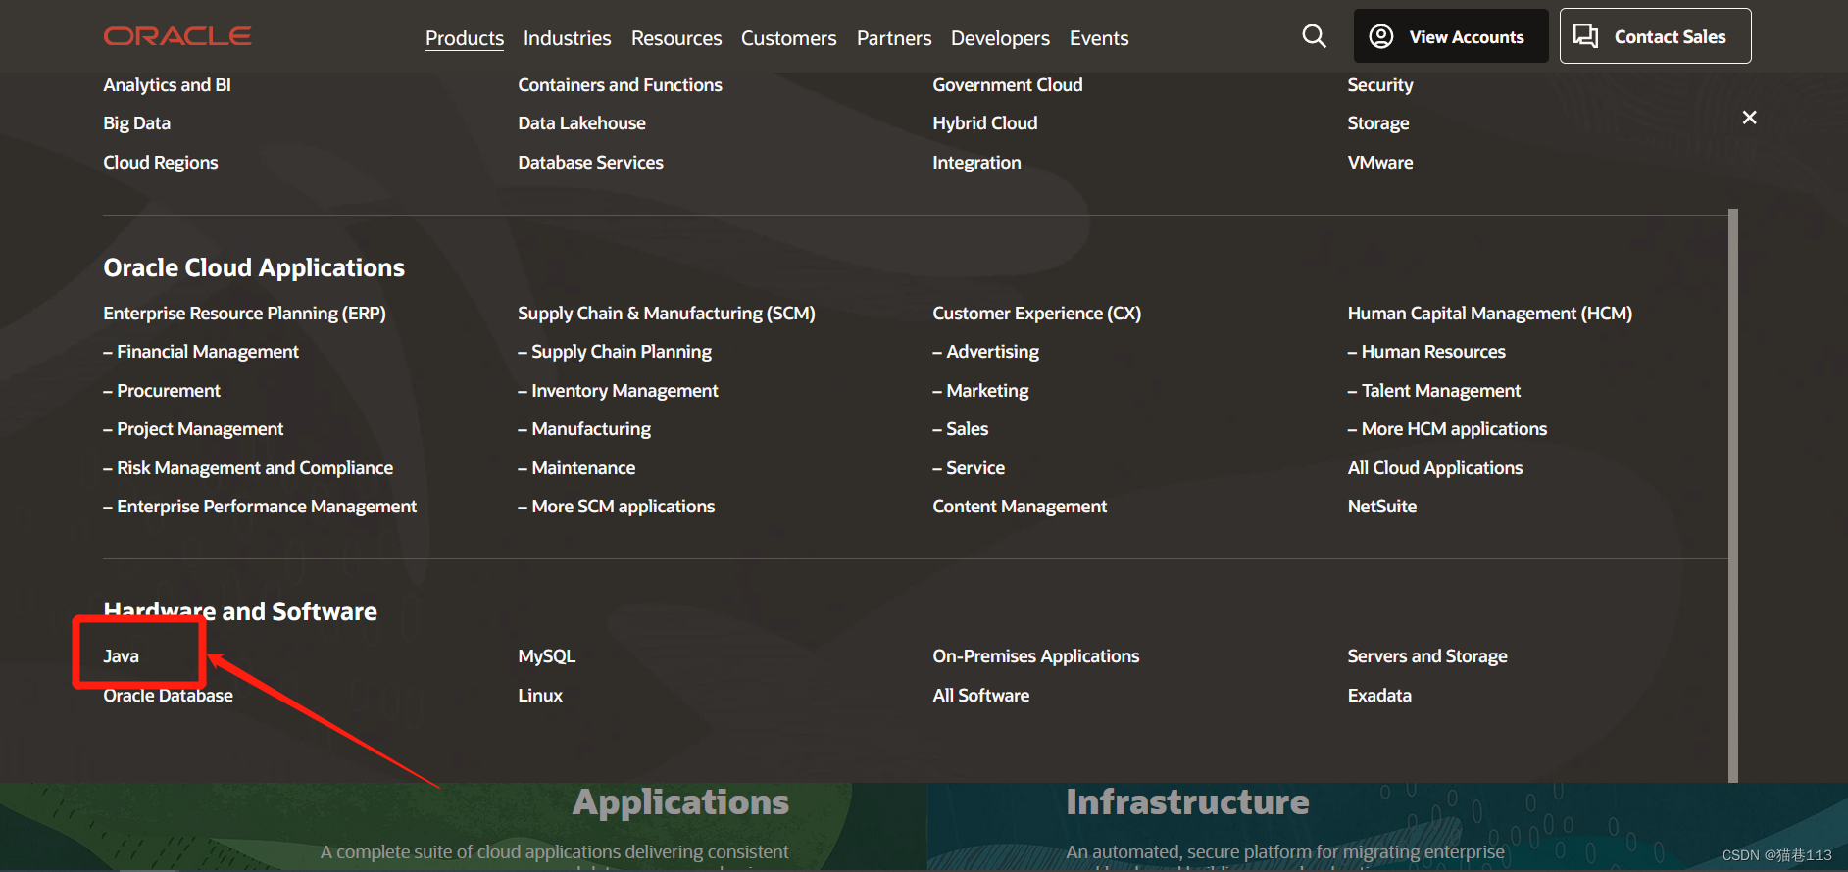Screen dimensions: 1848x872
Task: Open View Accounts button
Action: tap(1451, 36)
